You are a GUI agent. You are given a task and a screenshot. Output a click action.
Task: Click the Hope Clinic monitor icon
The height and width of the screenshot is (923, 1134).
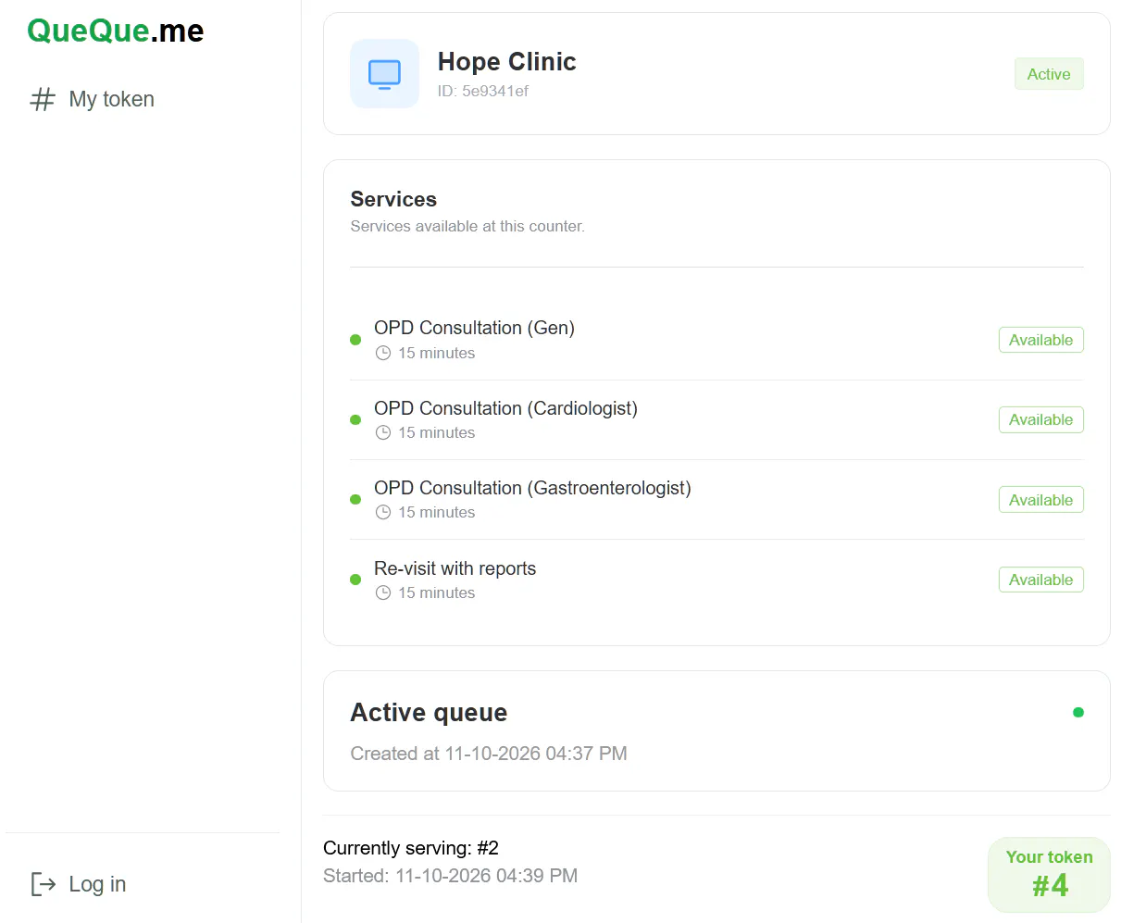pos(384,74)
